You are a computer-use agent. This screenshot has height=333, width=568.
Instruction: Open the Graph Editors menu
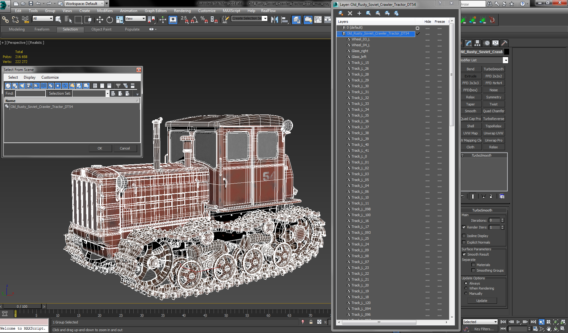(x=156, y=11)
